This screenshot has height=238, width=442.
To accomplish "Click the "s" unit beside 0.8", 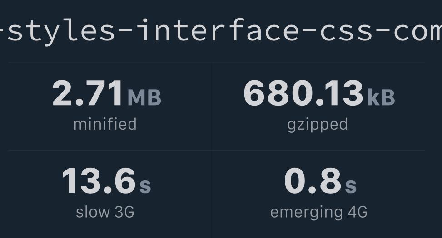I will tap(351, 185).
